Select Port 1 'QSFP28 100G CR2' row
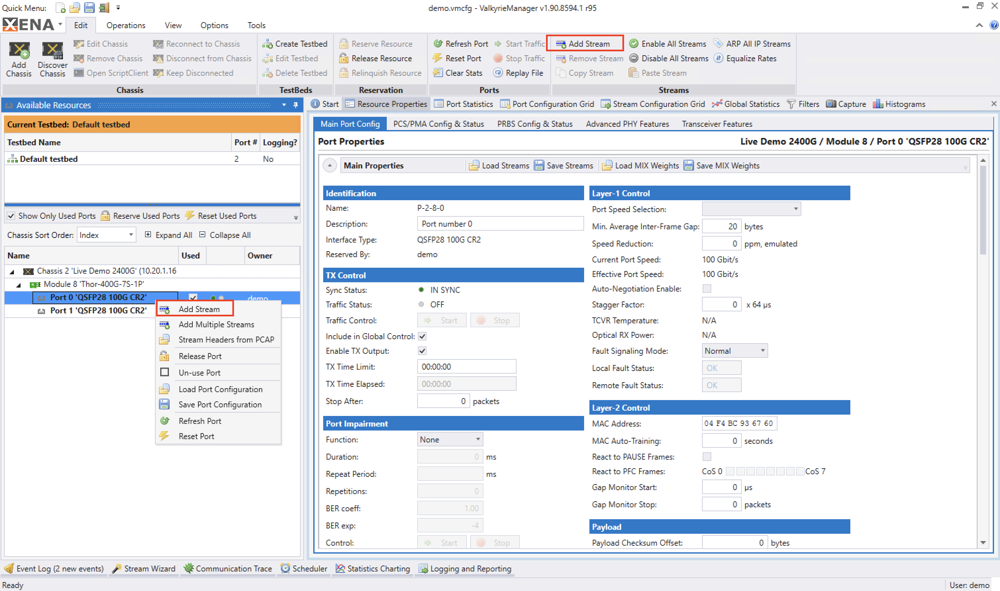The width and height of the screenshot is (1000, 591). pos(98,311)
